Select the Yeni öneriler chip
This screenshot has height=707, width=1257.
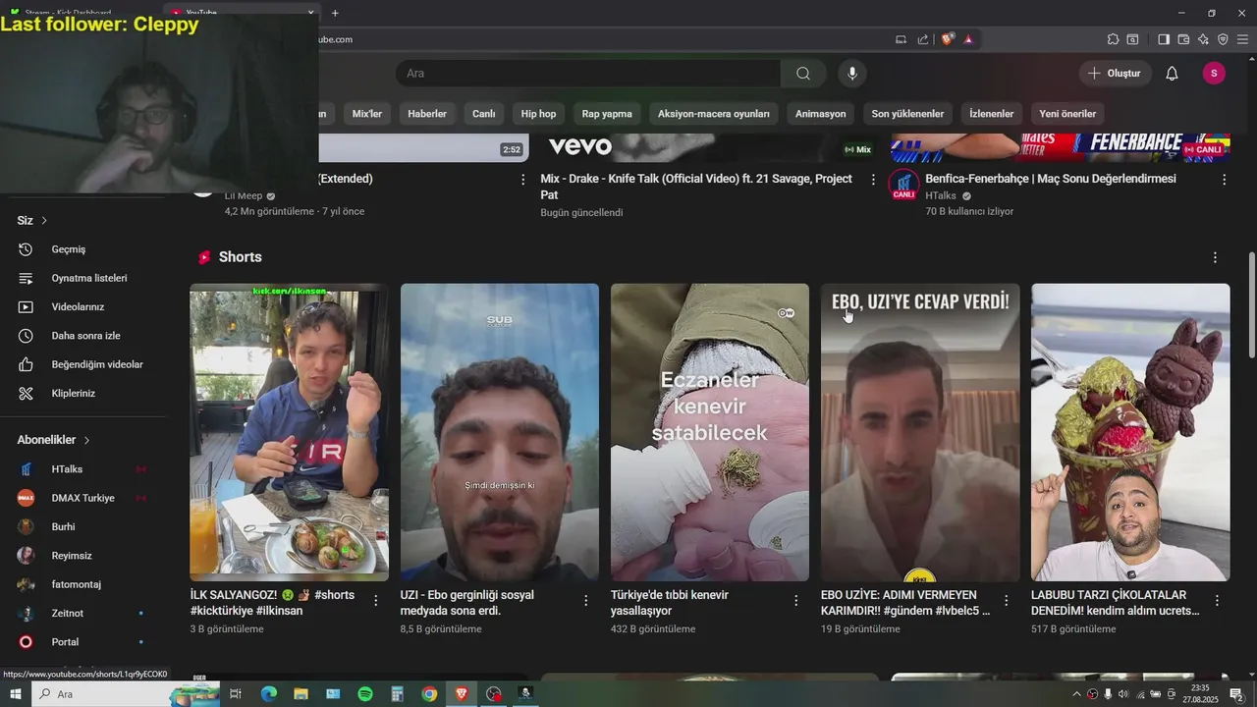pos(1067,114)
